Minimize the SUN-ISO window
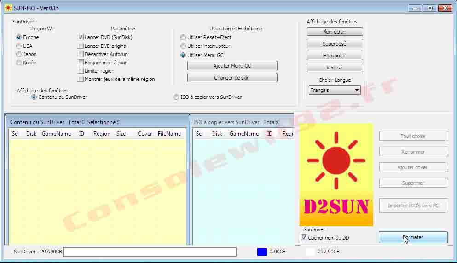Image resolution: width=457 pixels, height=263 pixels. [415, 8]
